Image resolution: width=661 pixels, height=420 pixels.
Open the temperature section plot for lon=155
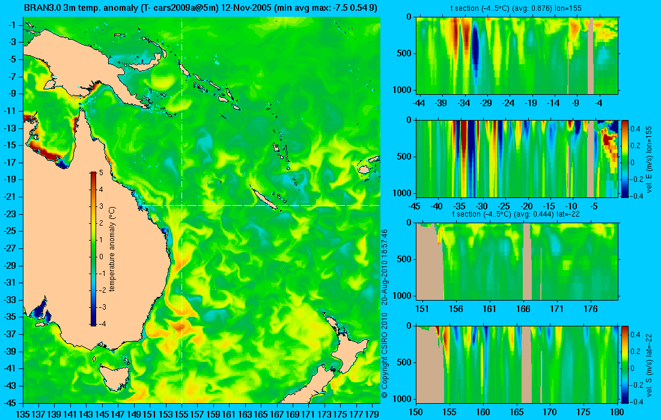click(517, 56)
